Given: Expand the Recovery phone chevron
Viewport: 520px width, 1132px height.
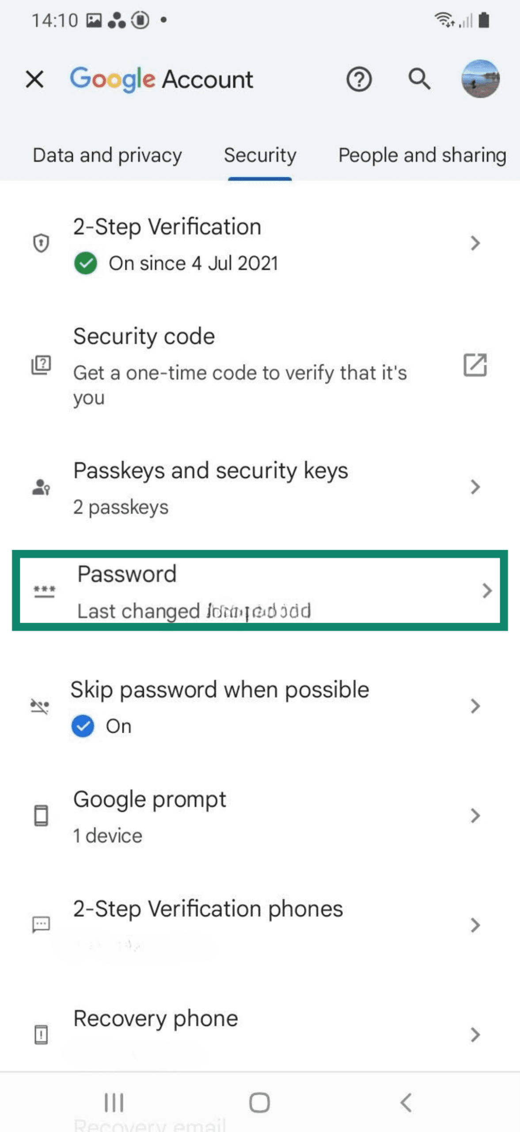Looking at the screenshot, I should [x=475, y=1035].
